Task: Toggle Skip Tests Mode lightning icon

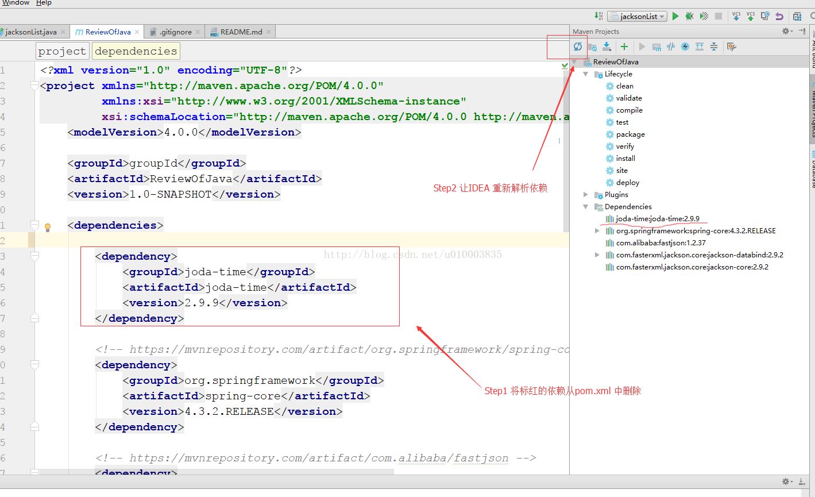Action: [x=685, y=47]
